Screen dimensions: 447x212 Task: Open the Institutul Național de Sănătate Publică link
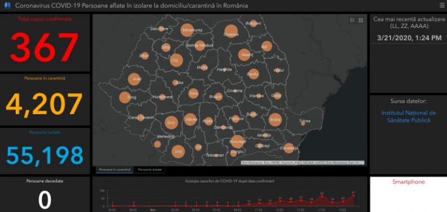(x=409, y=116)
